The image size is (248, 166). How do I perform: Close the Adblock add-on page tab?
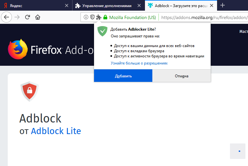coord(212,5)
